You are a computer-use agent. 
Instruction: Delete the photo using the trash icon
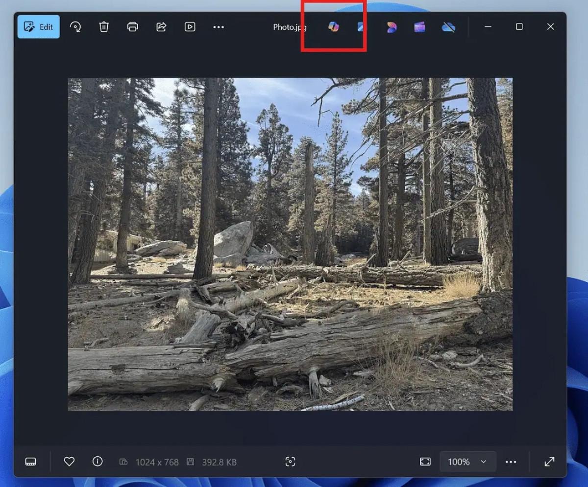[x=104, y=27]
